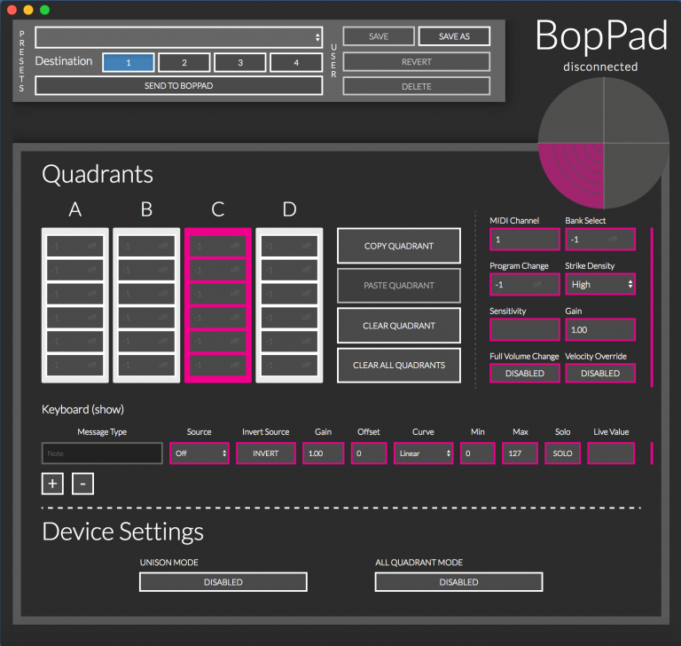Toggle UNISON MODE DISABLED button
681x646 pixels.
pyautogui.click(x=223, y=581)
